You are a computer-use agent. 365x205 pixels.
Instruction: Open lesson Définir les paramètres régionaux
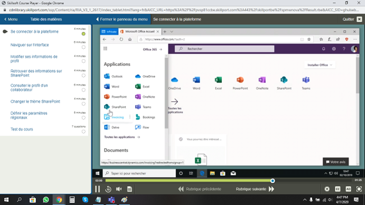point(29,115)
